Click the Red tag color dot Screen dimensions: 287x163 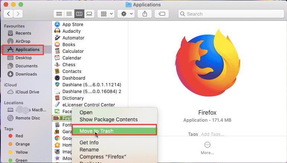pos(10,136)
